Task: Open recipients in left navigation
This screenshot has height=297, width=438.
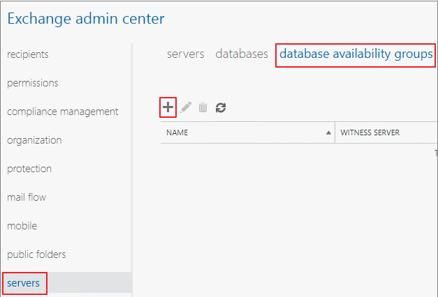Action: (28, 54)
